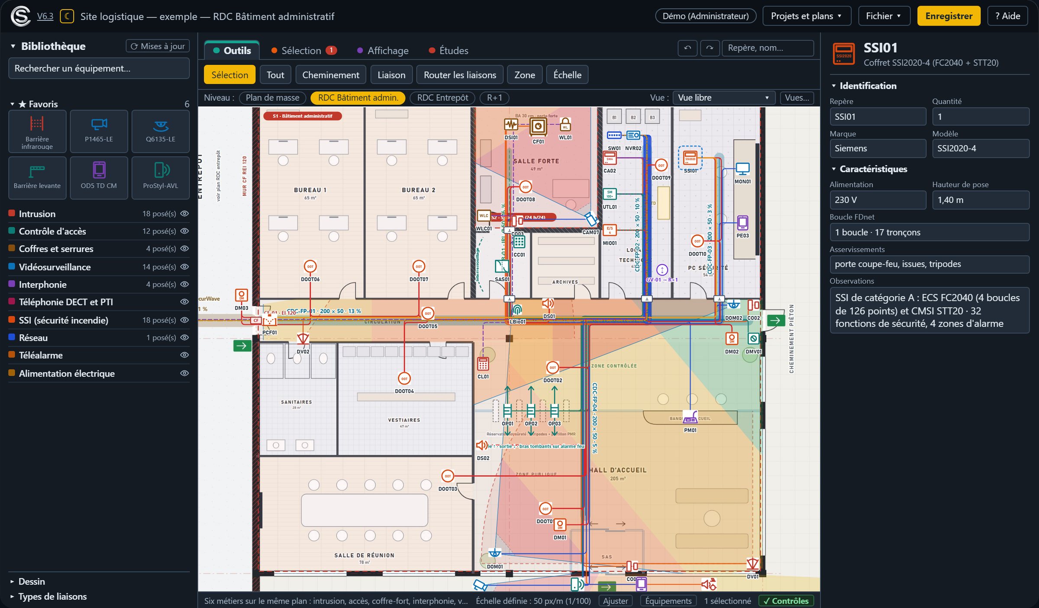Open the Fichier dropdown menu

pos(884,16)
